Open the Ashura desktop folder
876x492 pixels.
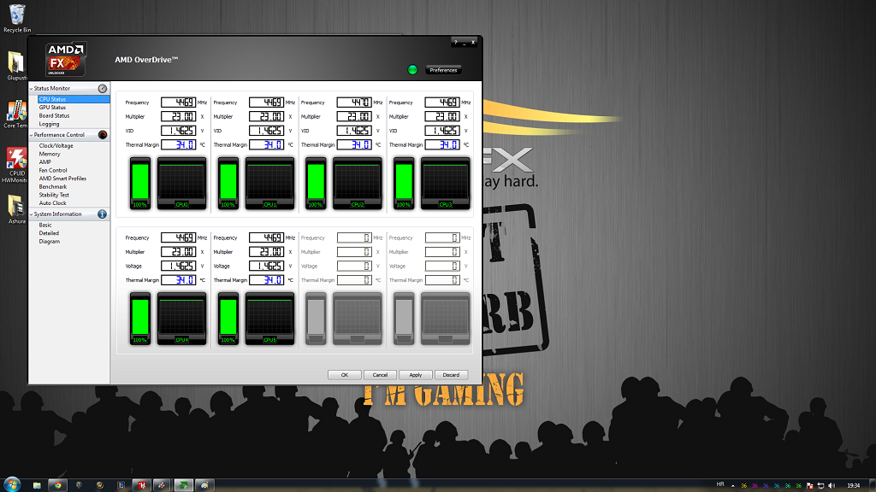pos(16,209)
